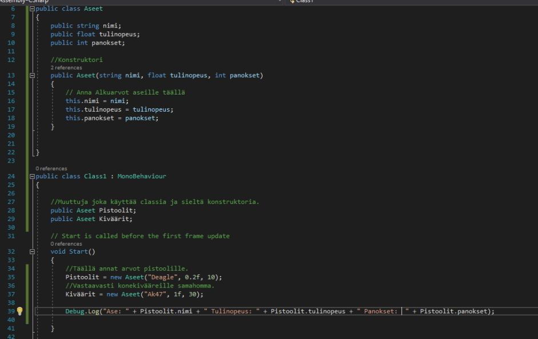
Task: Click the " Tulinopeus: " string literal
Action: click(232, 311)
